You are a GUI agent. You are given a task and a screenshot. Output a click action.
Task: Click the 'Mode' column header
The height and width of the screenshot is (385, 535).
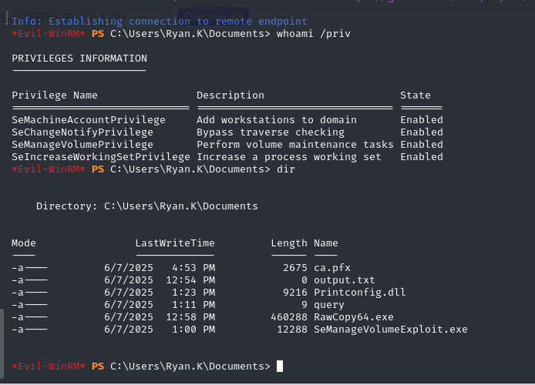[x=24, y=243]
